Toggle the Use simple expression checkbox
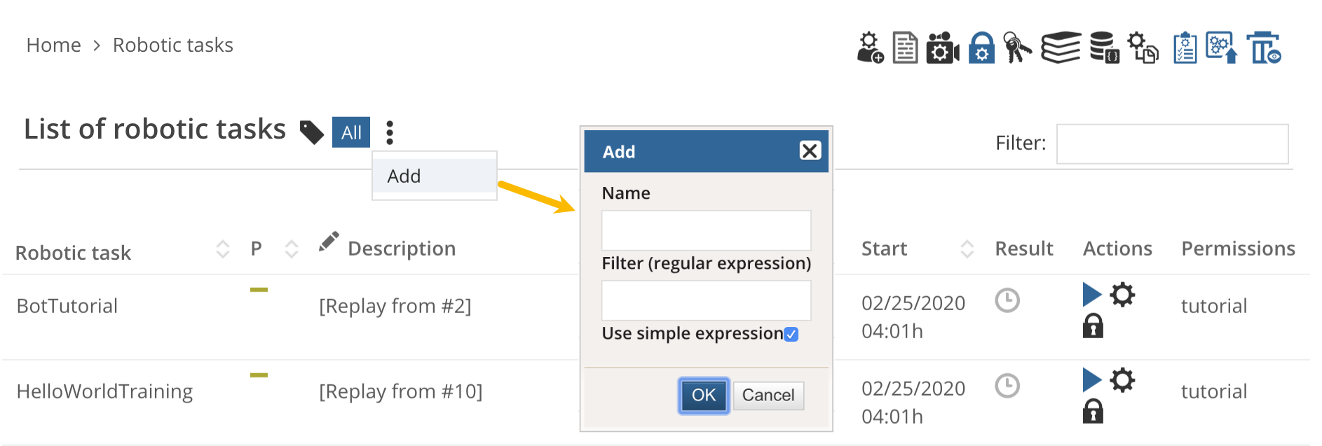Screen dimensions: 1322x446 point(791,334)
